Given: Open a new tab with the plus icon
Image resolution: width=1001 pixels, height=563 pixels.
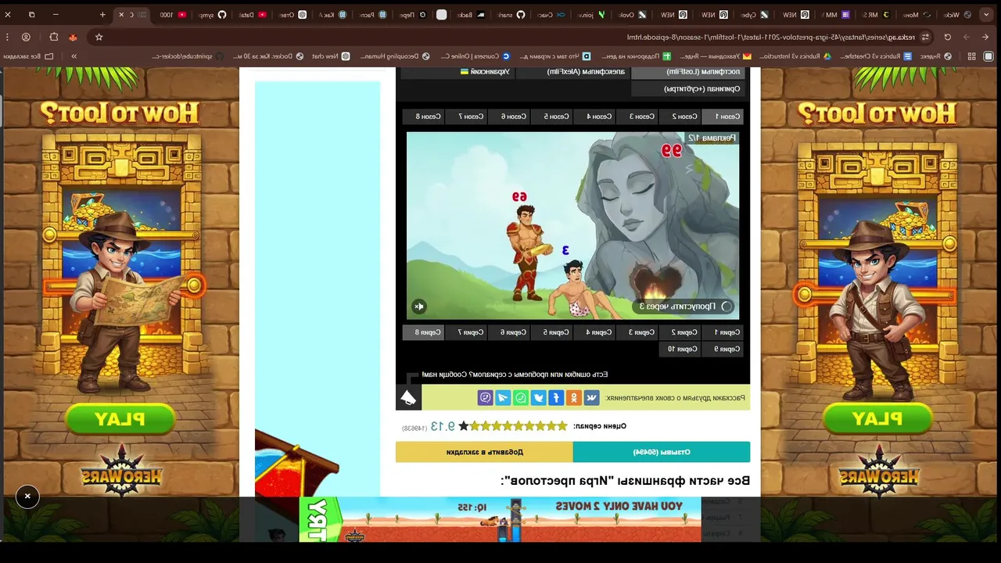Looking at the screenshot, I should point(102,14).
